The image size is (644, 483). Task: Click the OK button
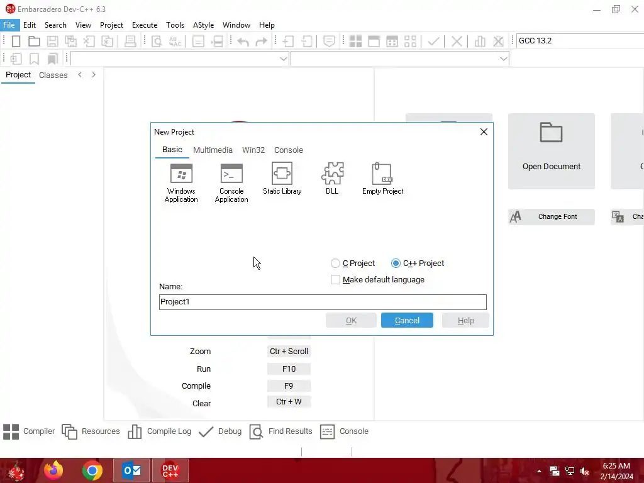(351, 320)
